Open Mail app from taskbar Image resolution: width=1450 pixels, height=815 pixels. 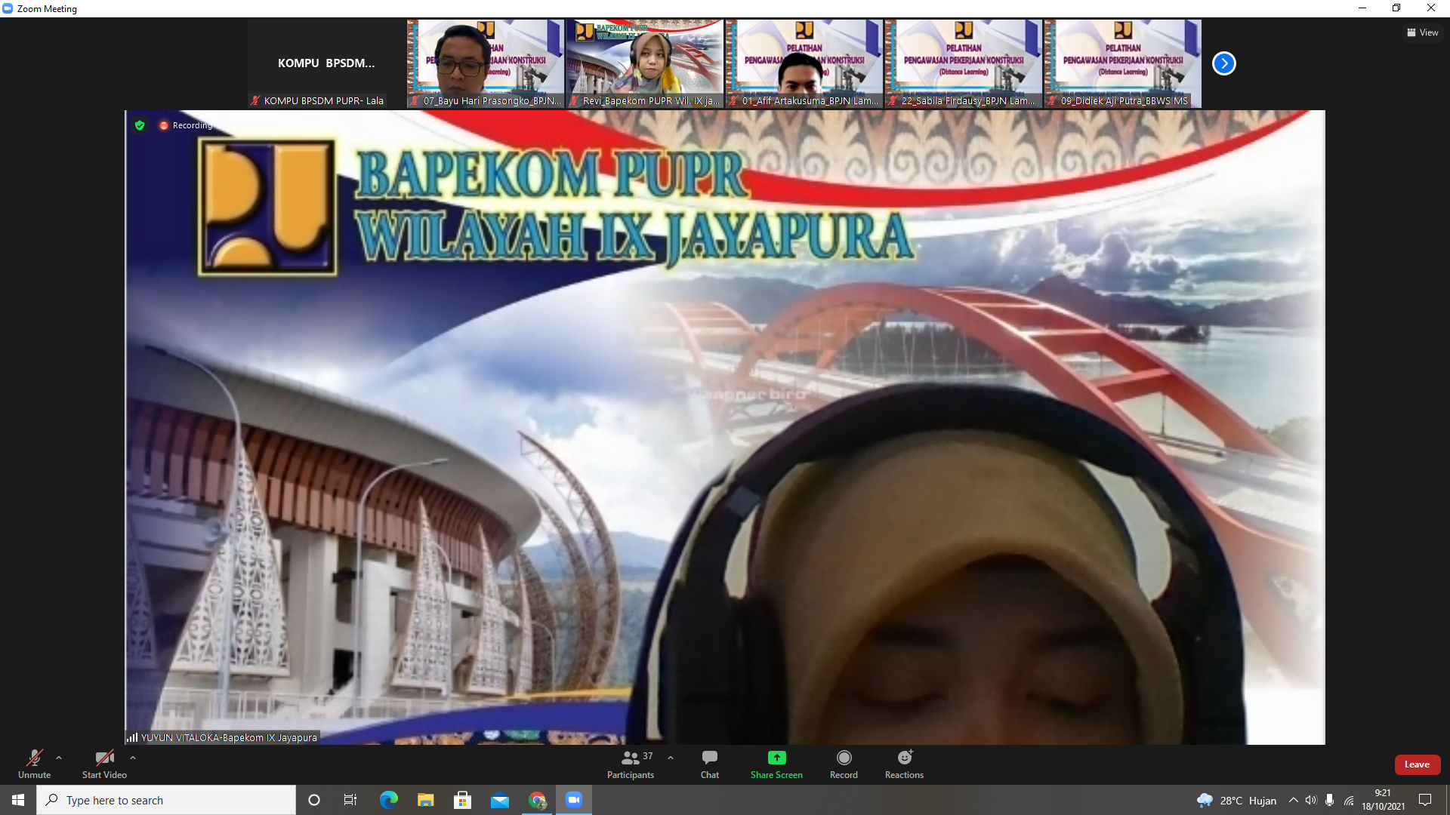click(x=499, y=800)
